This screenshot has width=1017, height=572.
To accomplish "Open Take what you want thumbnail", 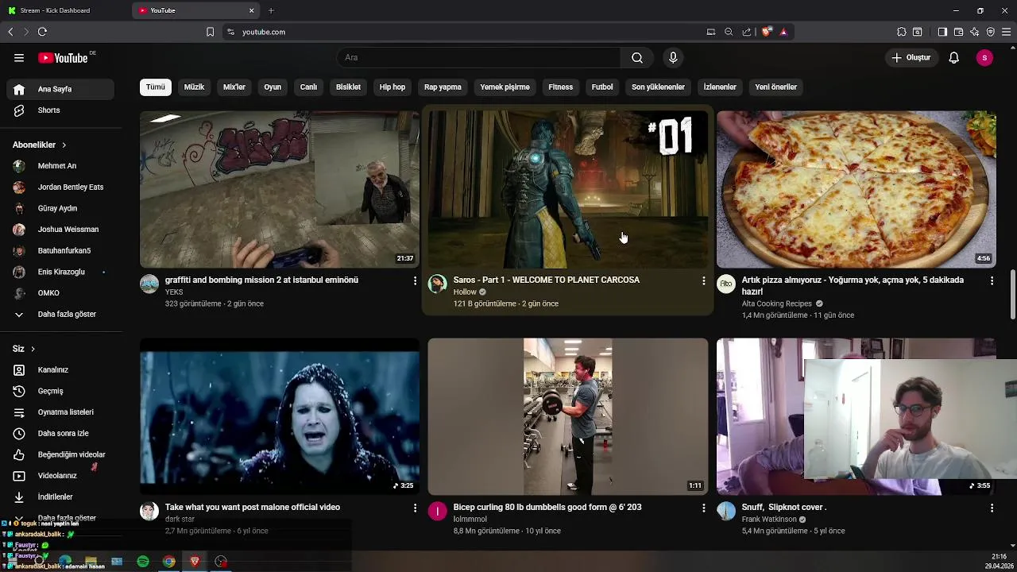I will click(280, 416).
